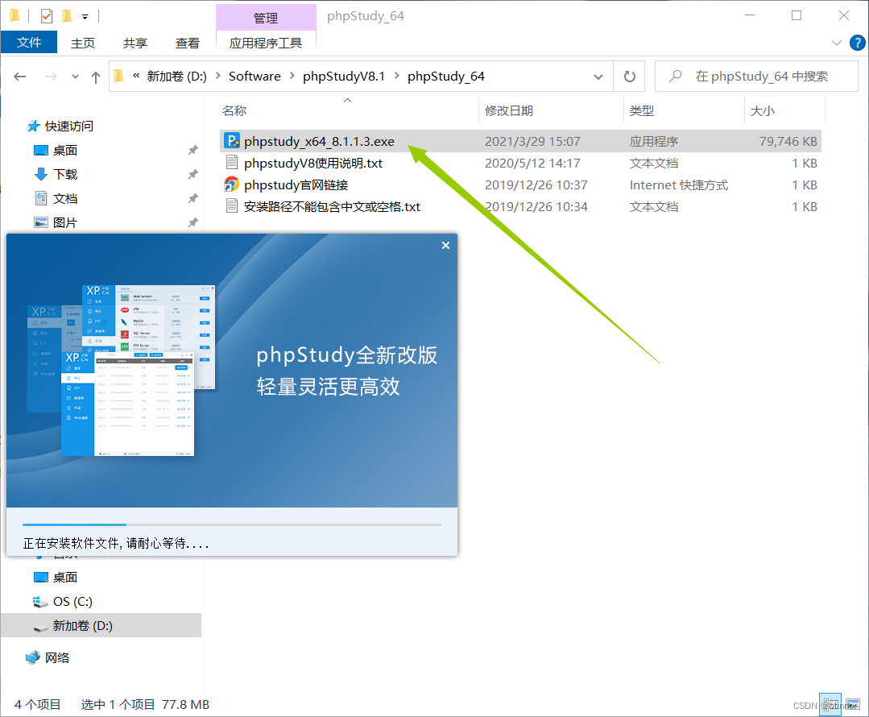The width and height of the screenshot is (869, 717).
Task: Go back with the back arrow
Action: coord(20,77)
